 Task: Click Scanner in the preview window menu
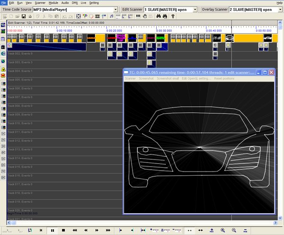pos(130,78)
